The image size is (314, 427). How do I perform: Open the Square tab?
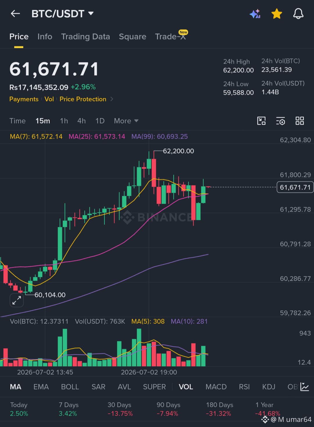pos(133,37)
